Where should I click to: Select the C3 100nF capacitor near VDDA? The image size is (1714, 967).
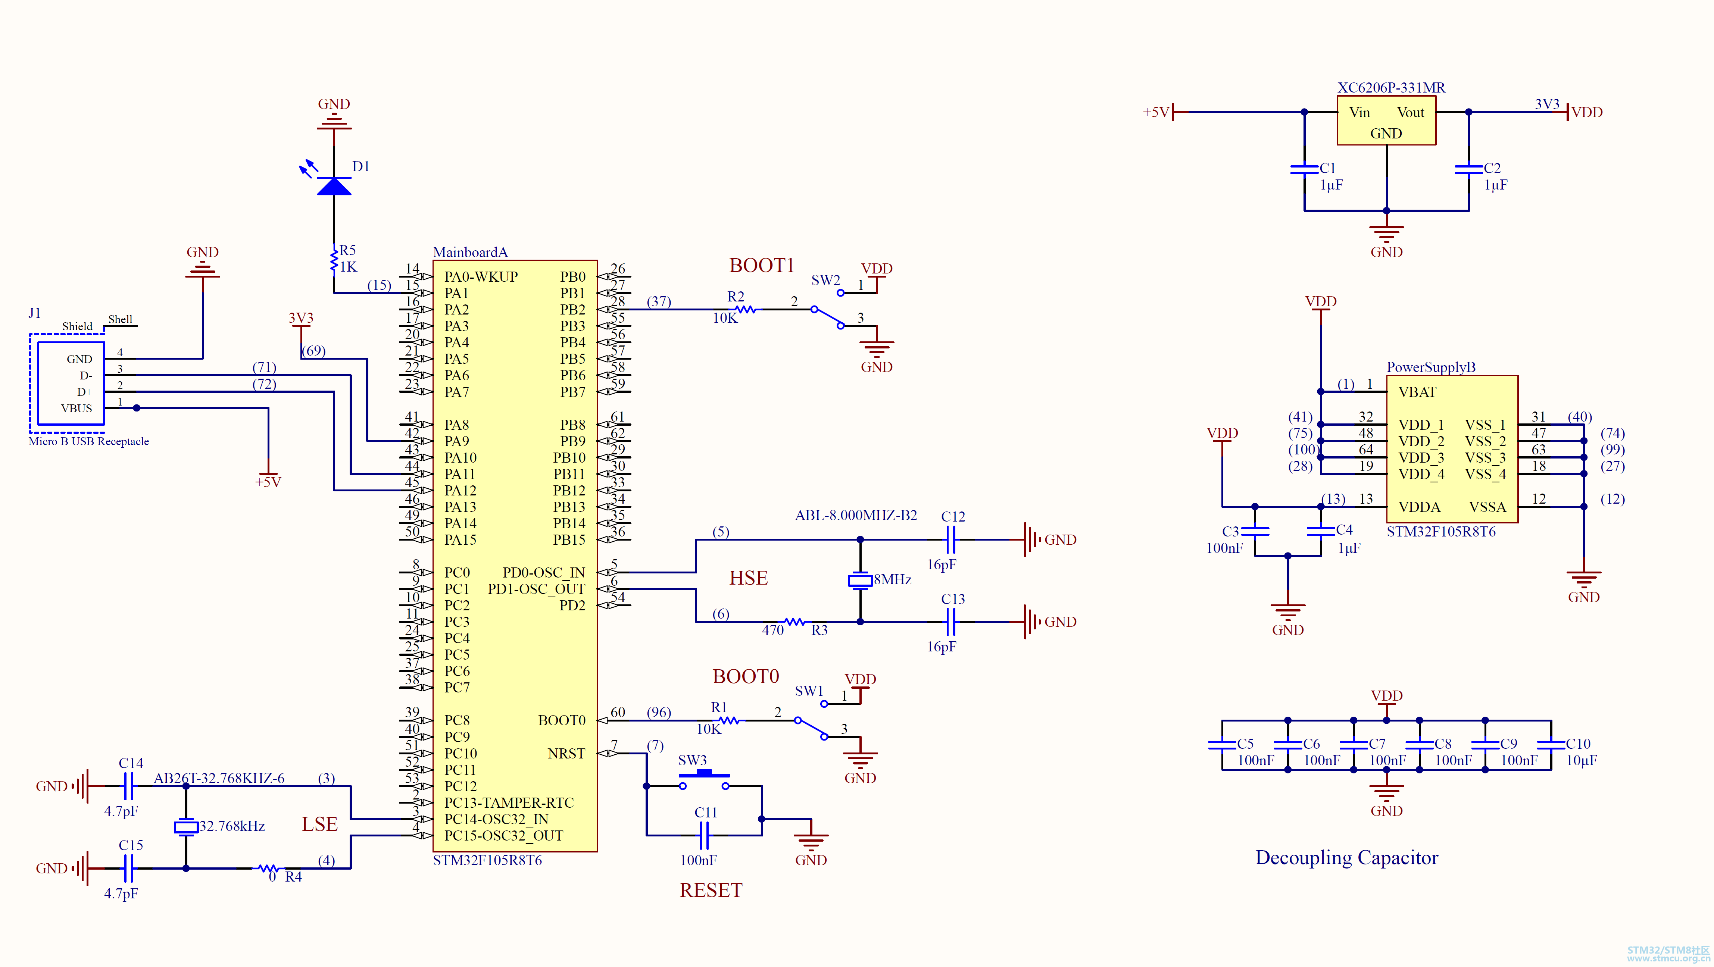[x=1255, y=531]
